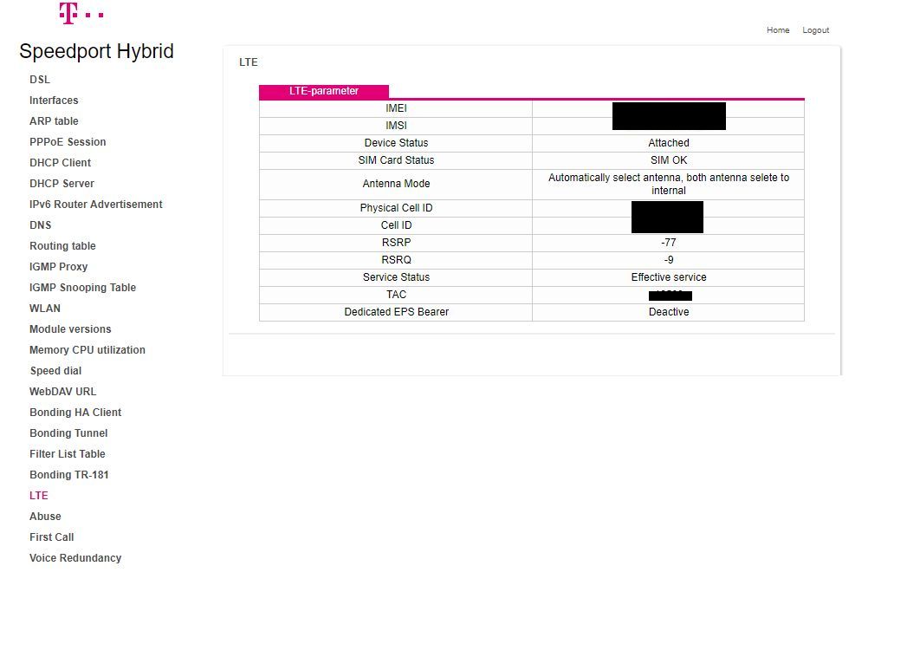Open the Interfaces page
Screen dimensions: 907x657
(x=54, y=101)
